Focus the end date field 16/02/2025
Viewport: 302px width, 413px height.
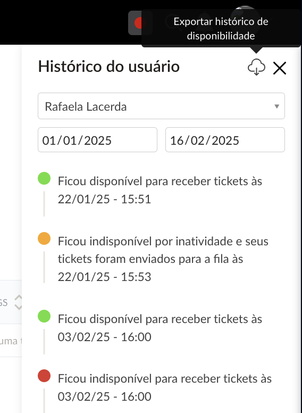225,140
